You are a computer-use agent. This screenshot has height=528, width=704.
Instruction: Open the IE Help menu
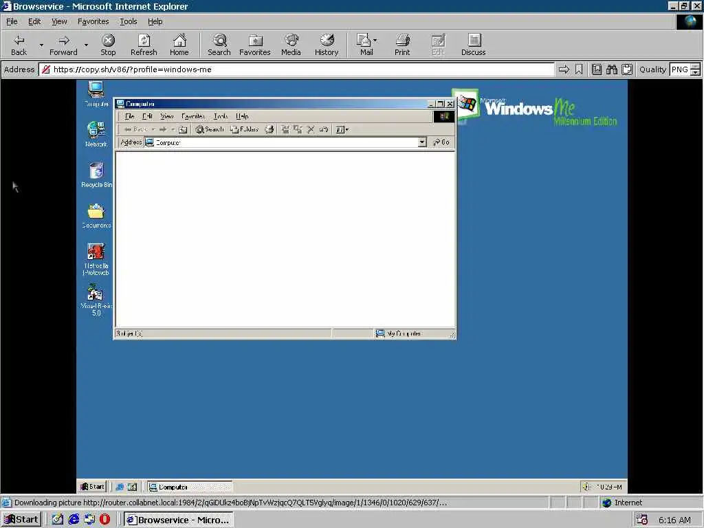coord(155,21)
